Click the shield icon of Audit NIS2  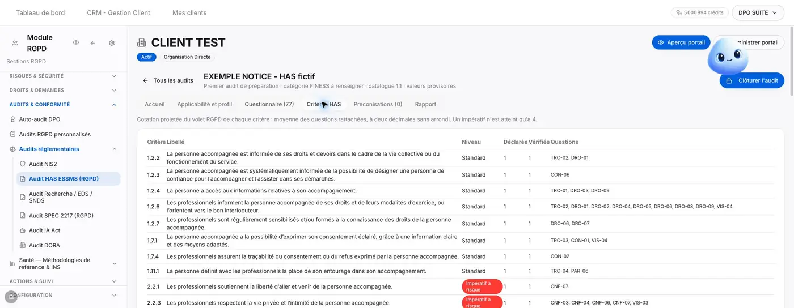tap(23, 164)
